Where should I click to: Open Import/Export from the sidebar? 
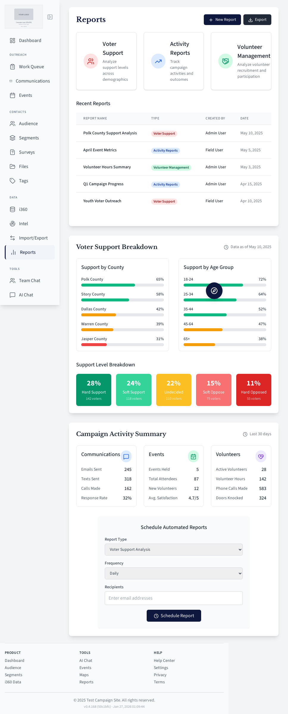[x=33, y=238]
